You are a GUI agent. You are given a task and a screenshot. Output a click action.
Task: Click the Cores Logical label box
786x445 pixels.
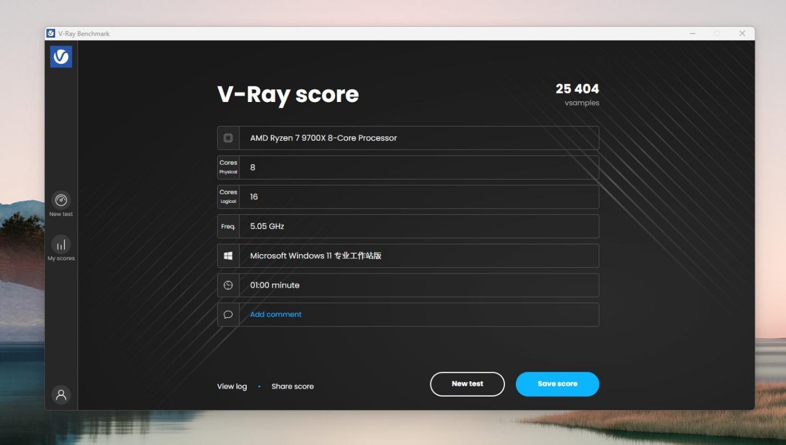point(228,197)
